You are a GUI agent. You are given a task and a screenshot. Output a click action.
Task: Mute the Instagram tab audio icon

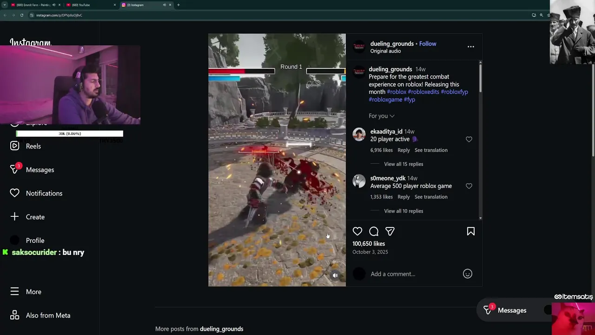(x=164, y=5)
